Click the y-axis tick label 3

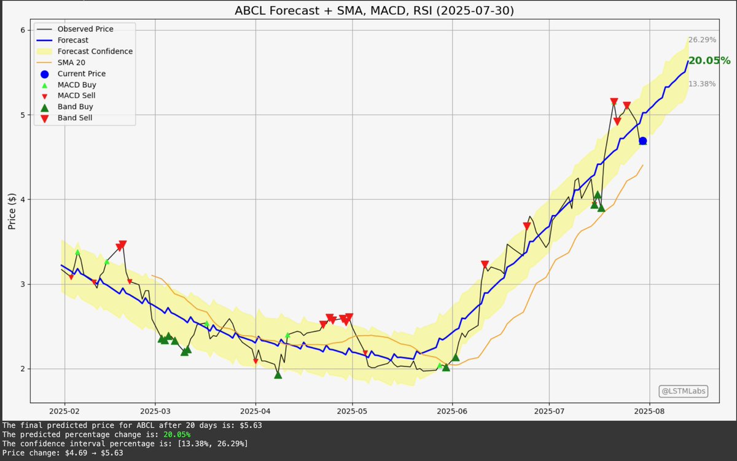click(x=22, y=284)
